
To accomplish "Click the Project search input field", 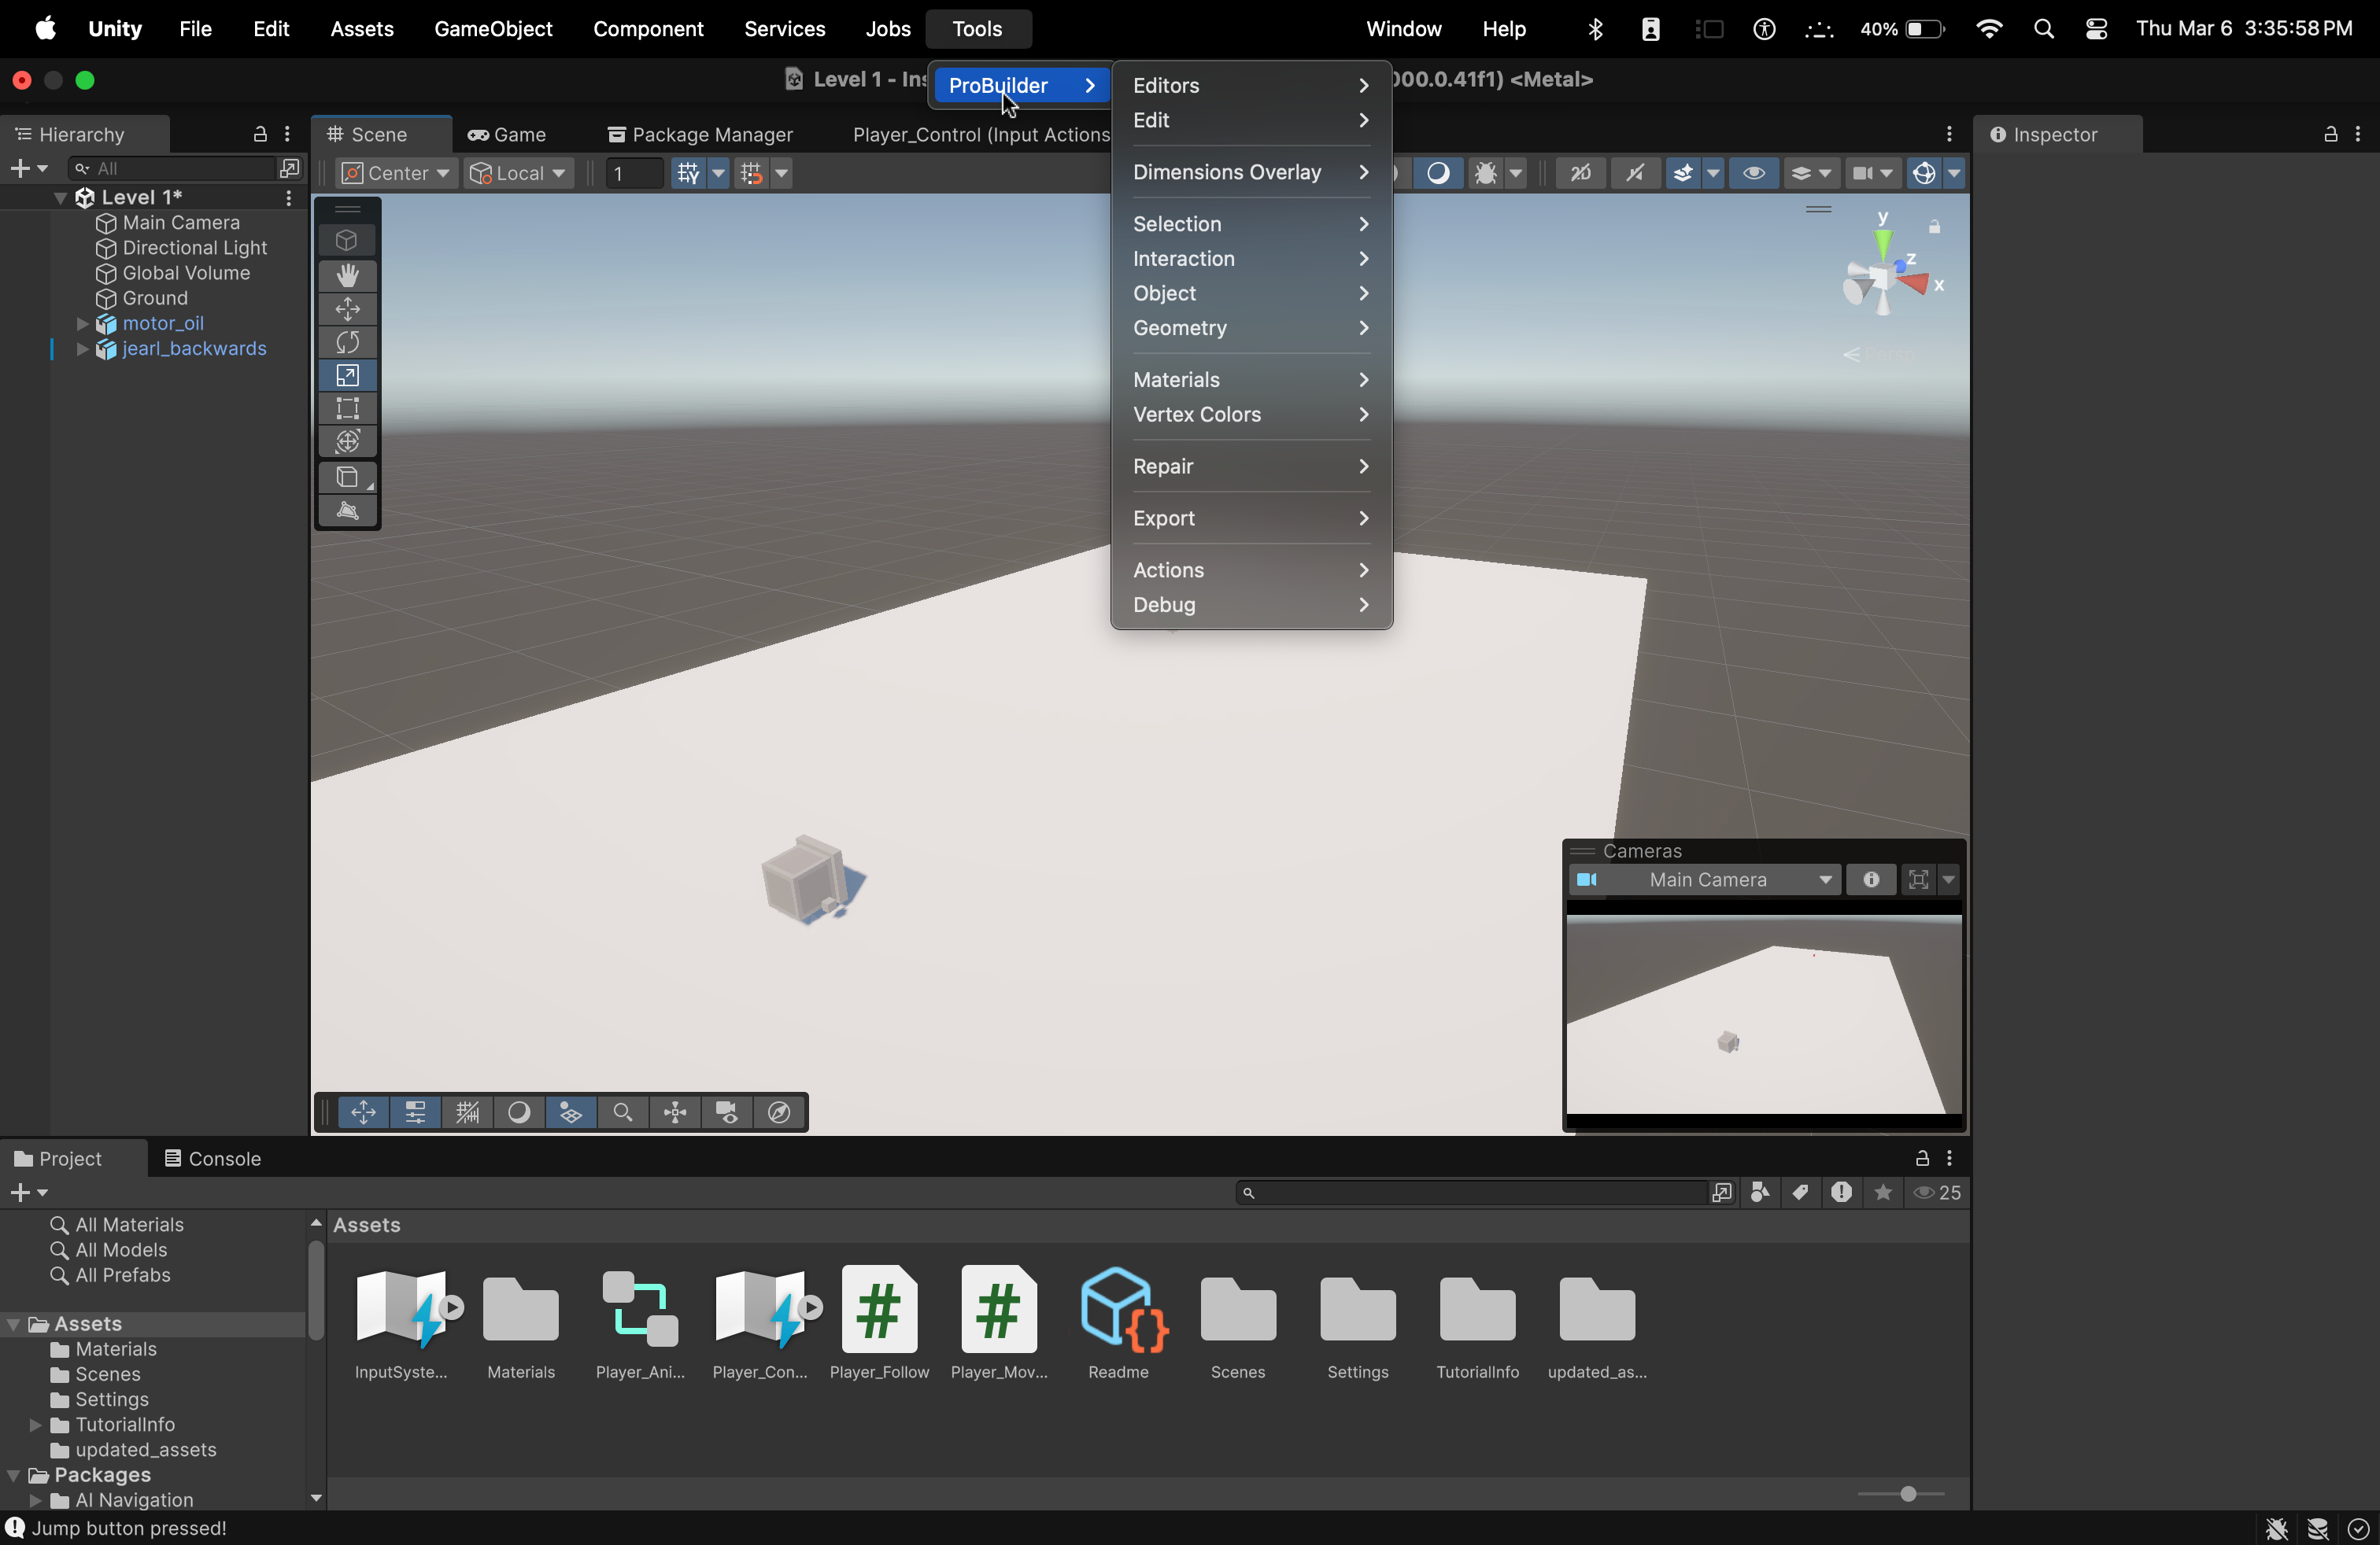I will [x=1470, y=1193].
